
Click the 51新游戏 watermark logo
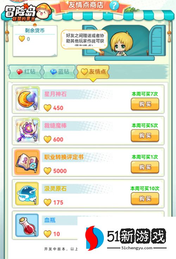tap(126, 238)
